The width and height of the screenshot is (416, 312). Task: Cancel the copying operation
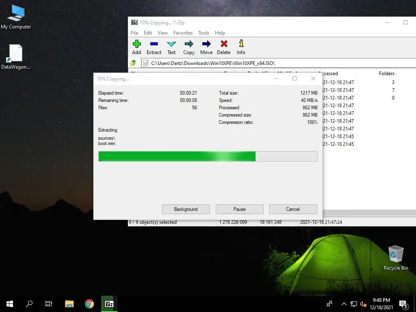pyautogui.click(x=293, y=209)
